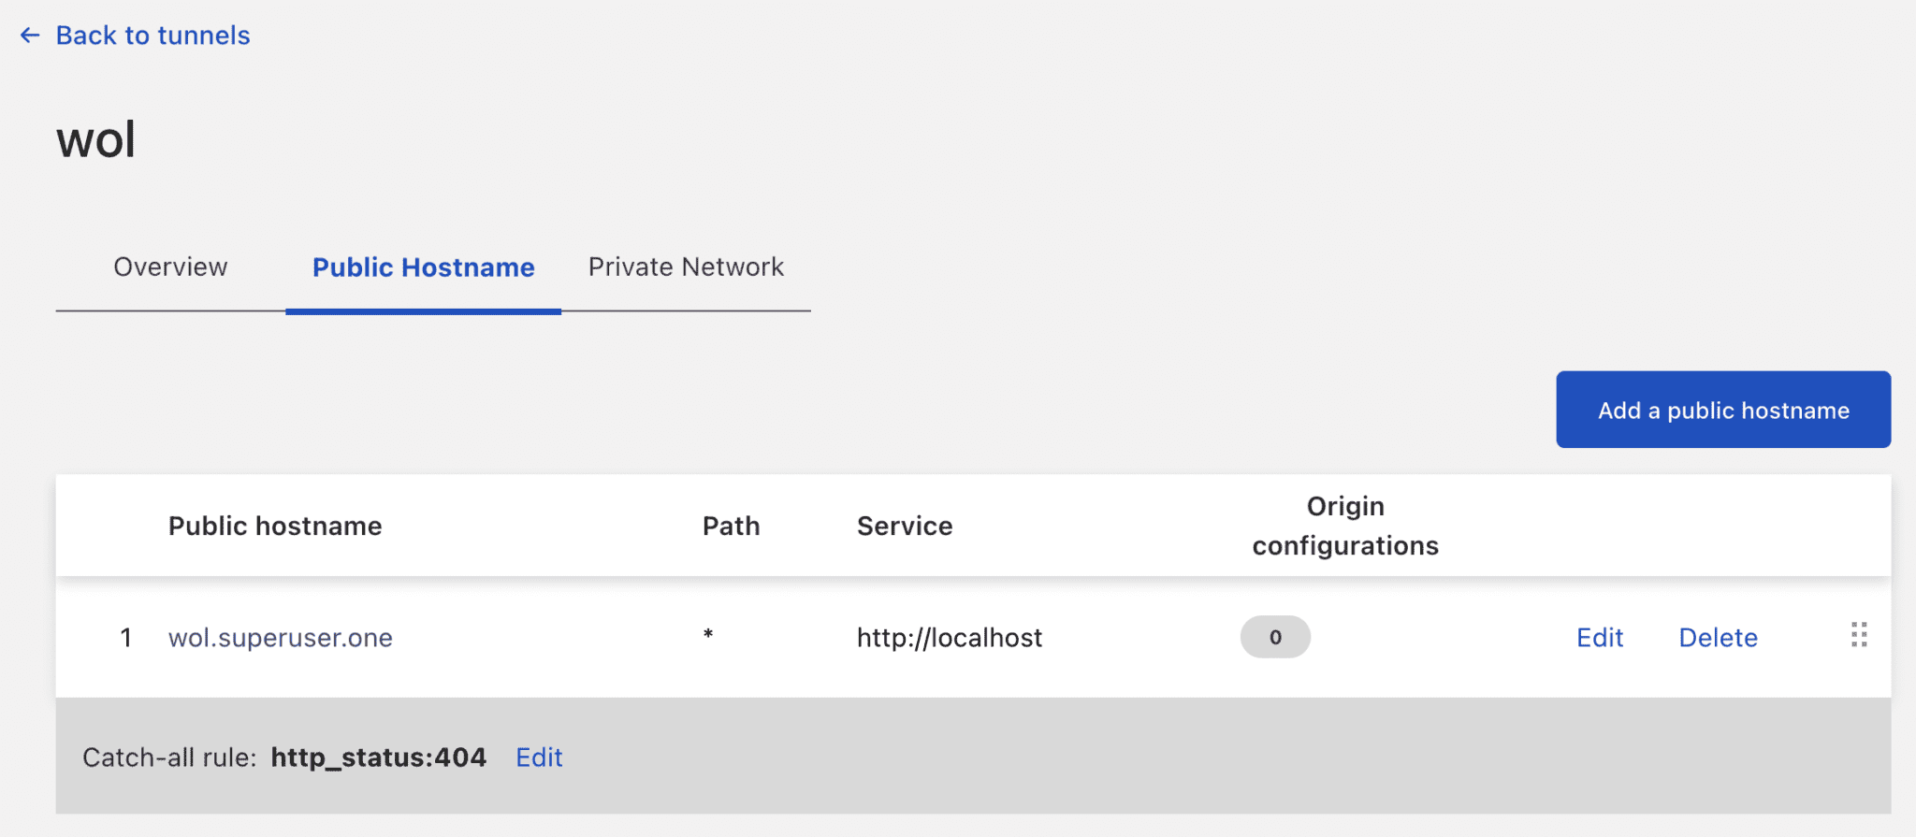1916x837 pixels.
Task: Click the Path column header
Action: click(x=731, y=526)
